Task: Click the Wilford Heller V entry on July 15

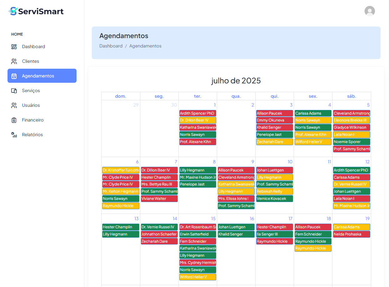Action: point(197,277)
